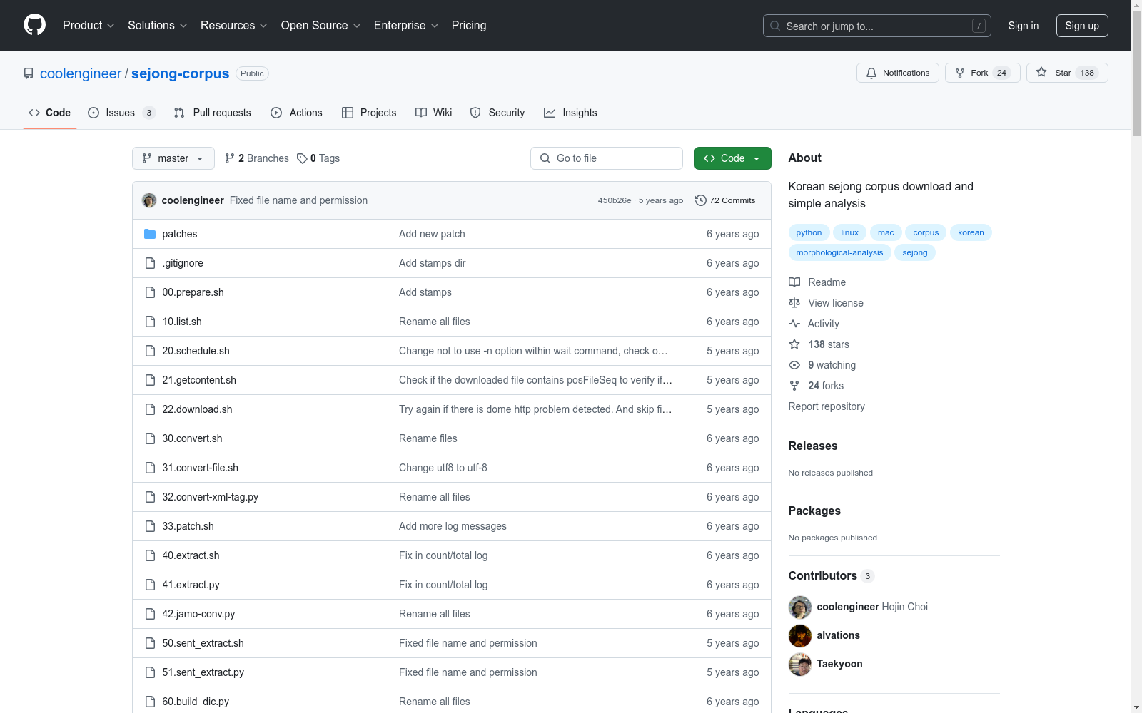Image resolution: width=1142 pixels, height=713 pixels.
Task: Open the Pricing page
Action: click(469, 25)
